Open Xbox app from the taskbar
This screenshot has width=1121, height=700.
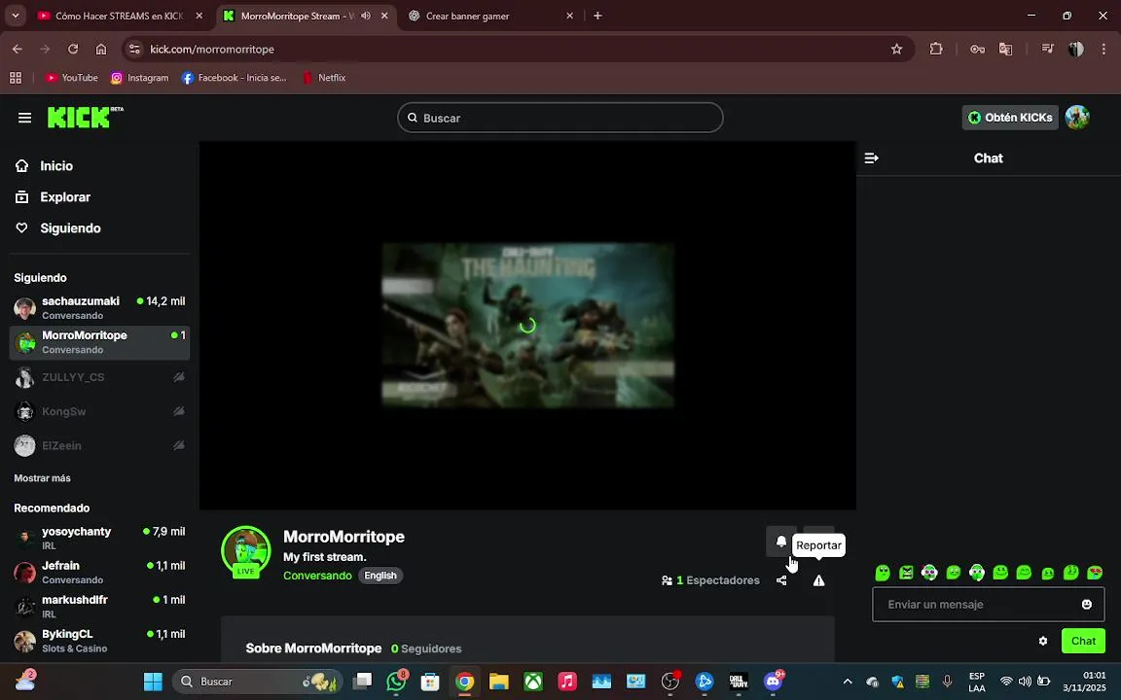point(533,682)
